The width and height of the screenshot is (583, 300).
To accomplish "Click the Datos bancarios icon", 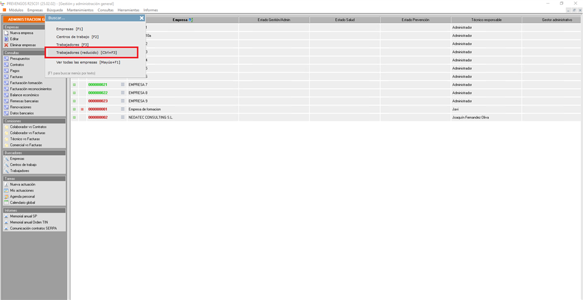I will [x=6, y=113].
